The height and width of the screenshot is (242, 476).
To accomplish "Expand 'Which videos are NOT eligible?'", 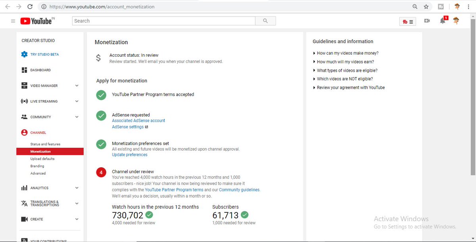I will coord(343,79).
